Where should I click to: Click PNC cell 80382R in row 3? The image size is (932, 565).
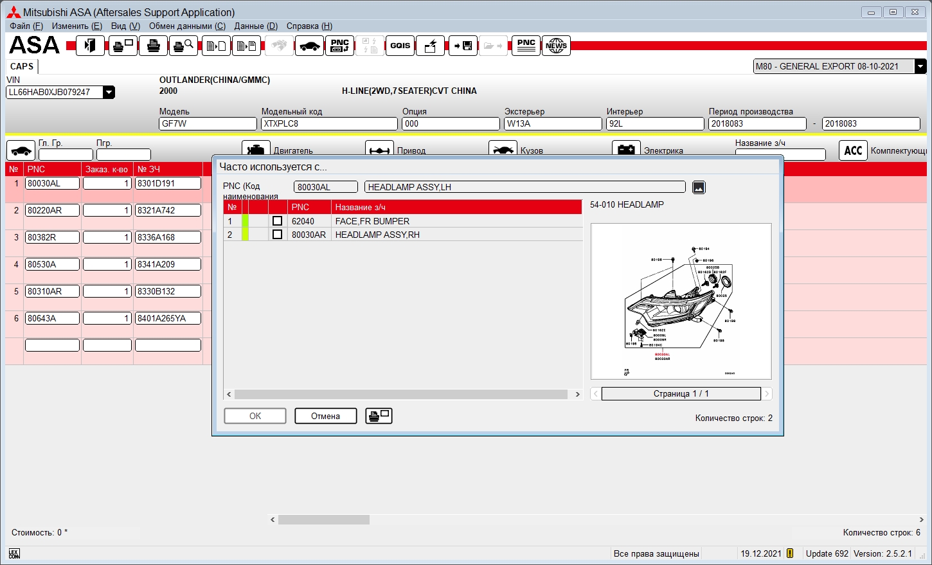point(52,237)
